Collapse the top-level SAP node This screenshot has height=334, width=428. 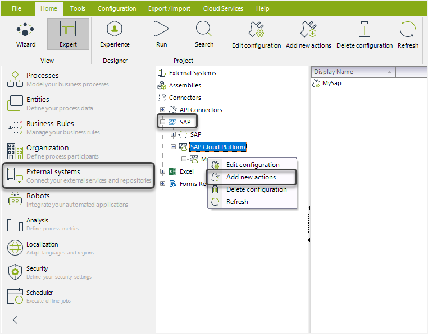162,122
